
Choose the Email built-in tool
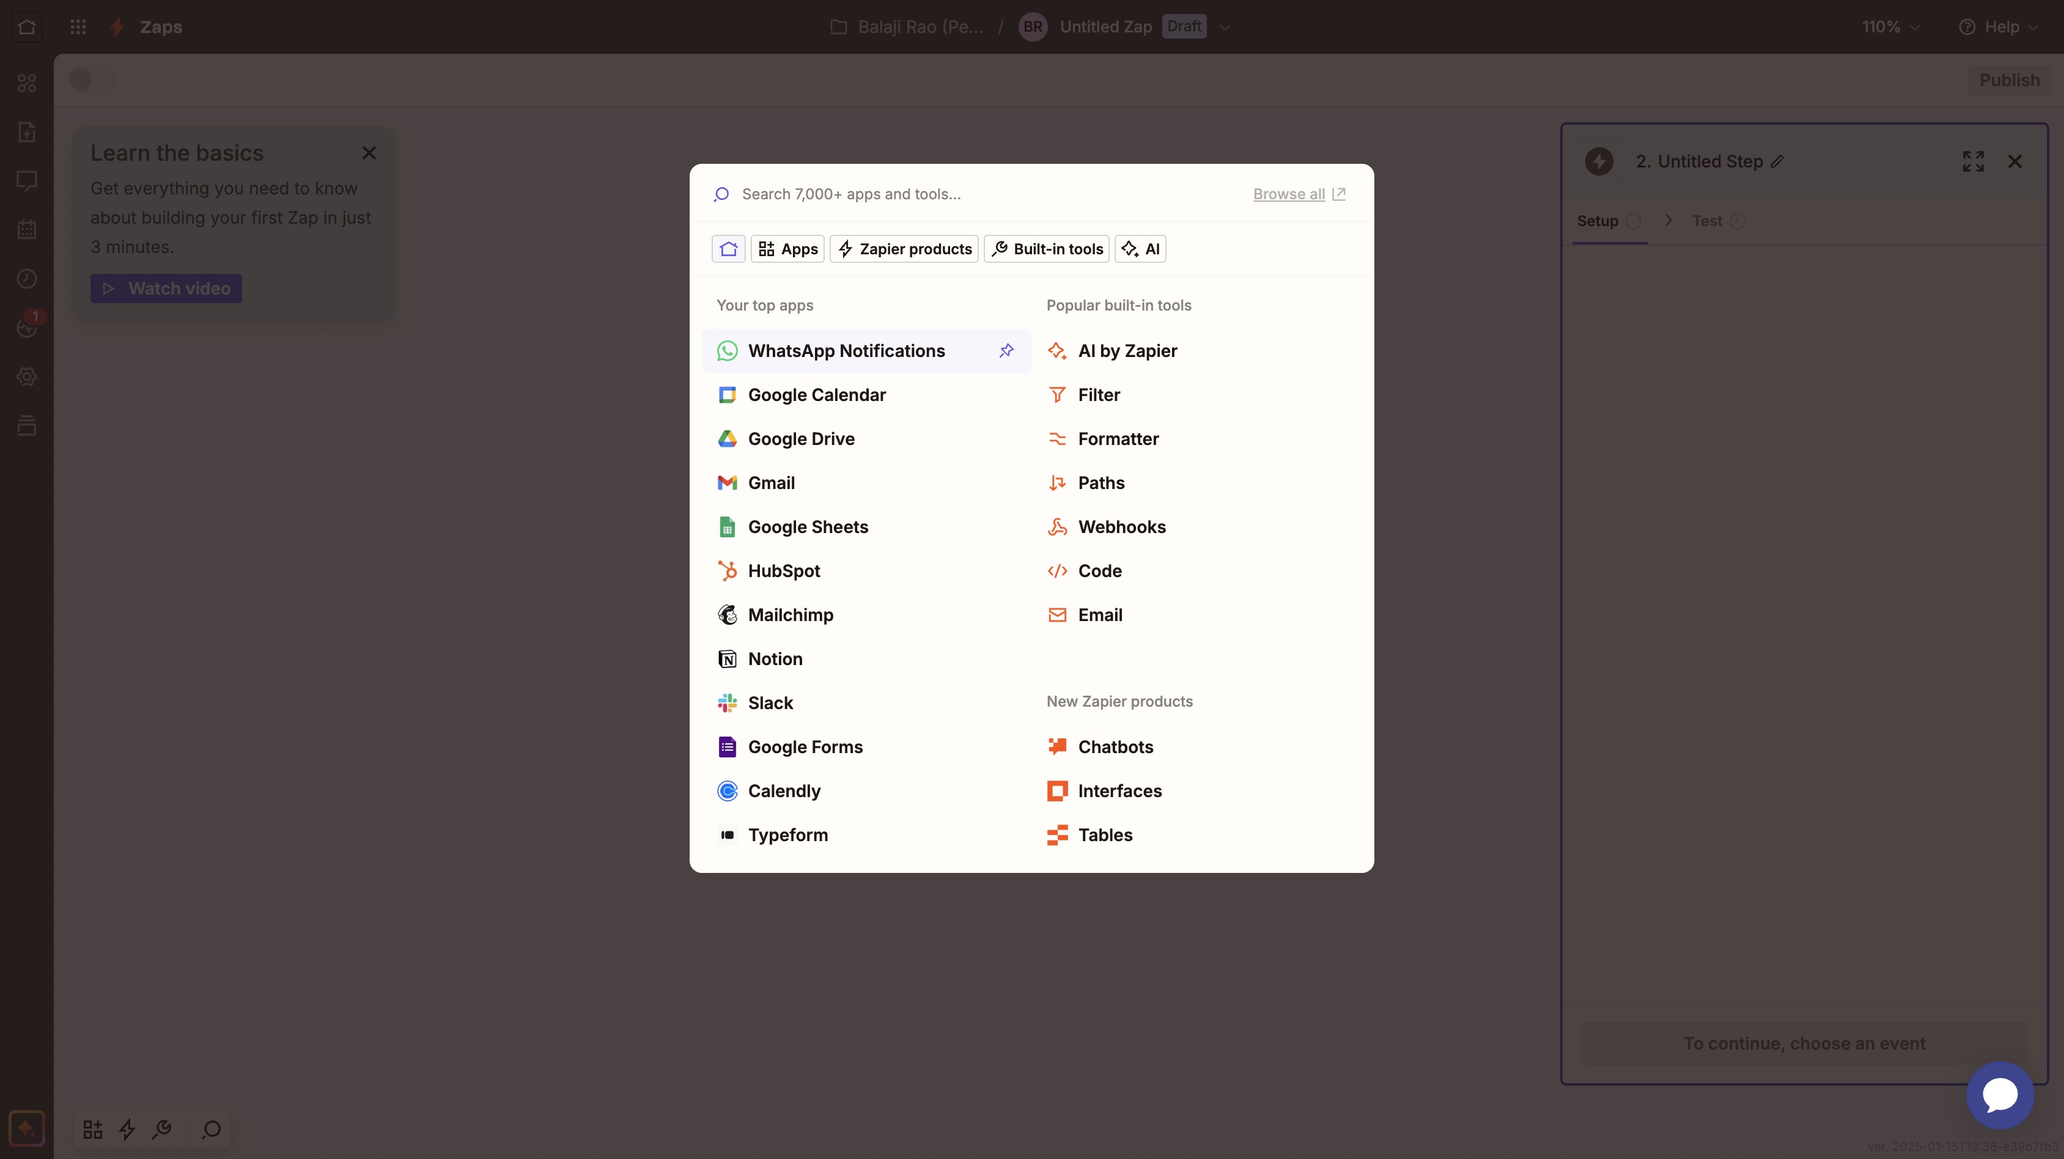1196,615
